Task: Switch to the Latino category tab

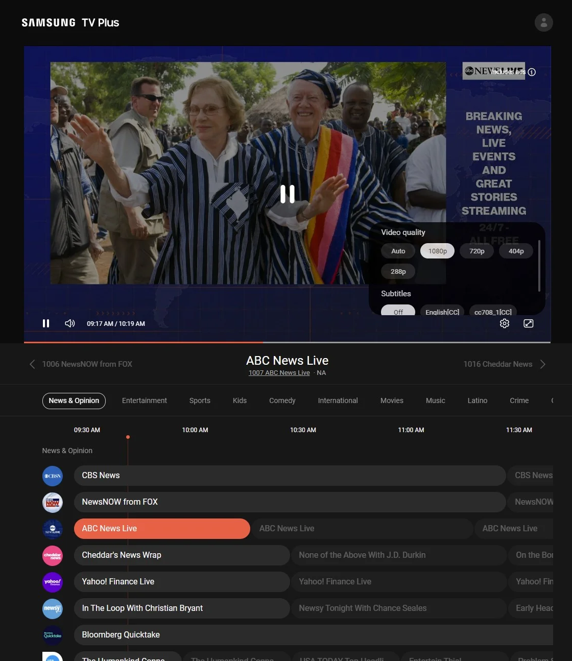Action: [478, 401]
